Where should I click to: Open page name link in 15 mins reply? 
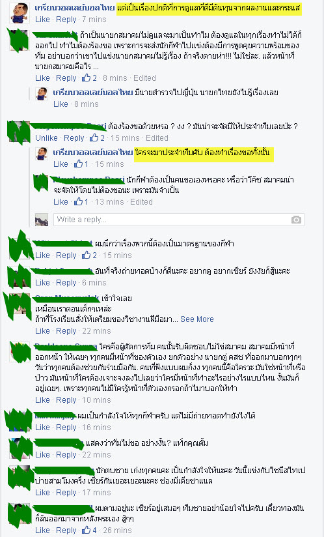coord(93,152)
